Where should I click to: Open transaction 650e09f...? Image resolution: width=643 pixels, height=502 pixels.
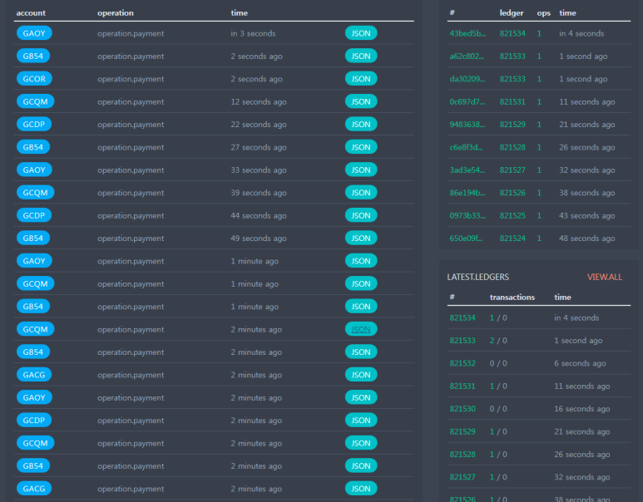tap(466, 238)
